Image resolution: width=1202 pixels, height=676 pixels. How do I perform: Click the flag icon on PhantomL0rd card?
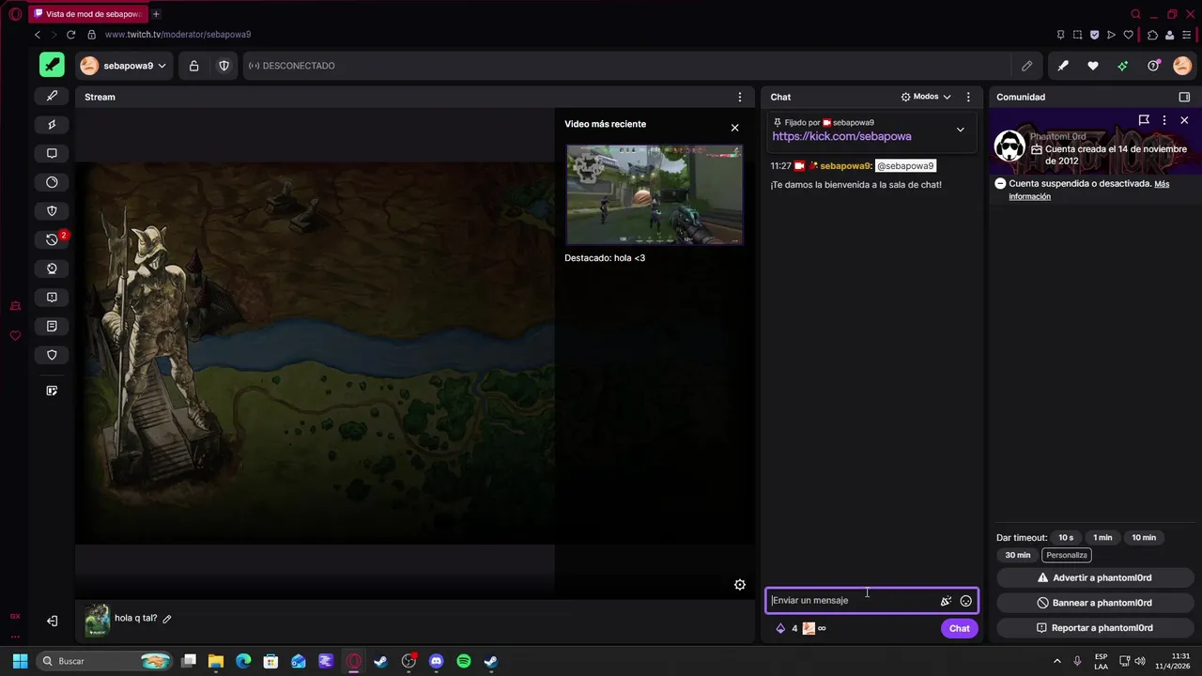1144,120
